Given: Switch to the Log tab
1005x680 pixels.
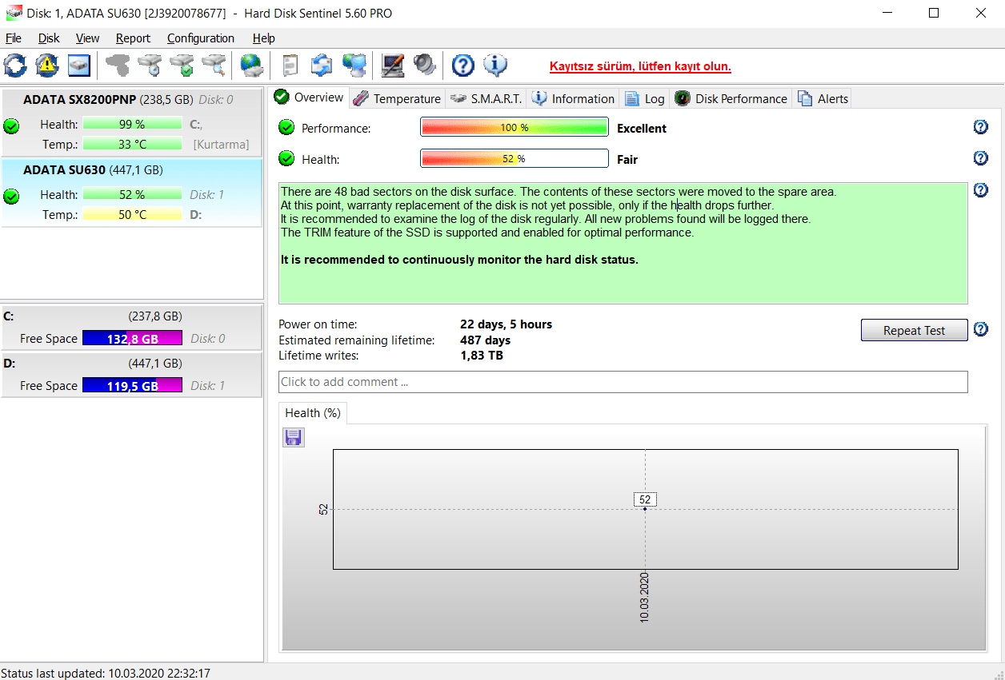Looking at the screenshot, I should tap(645, 98).
